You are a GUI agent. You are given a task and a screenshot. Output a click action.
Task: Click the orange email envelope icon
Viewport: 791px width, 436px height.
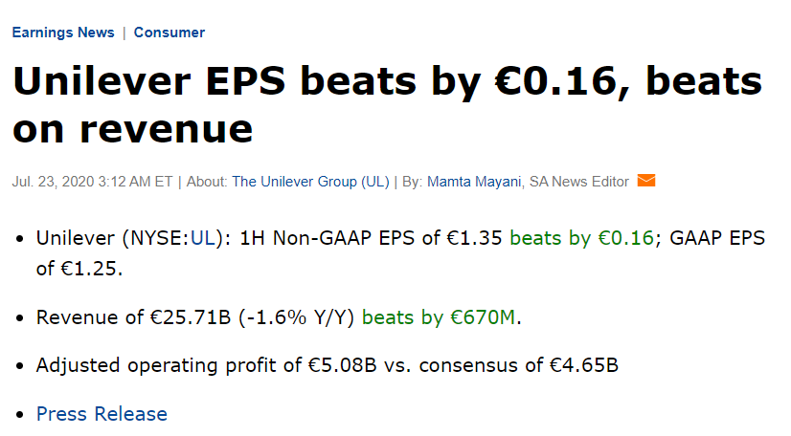pos(645,181)
